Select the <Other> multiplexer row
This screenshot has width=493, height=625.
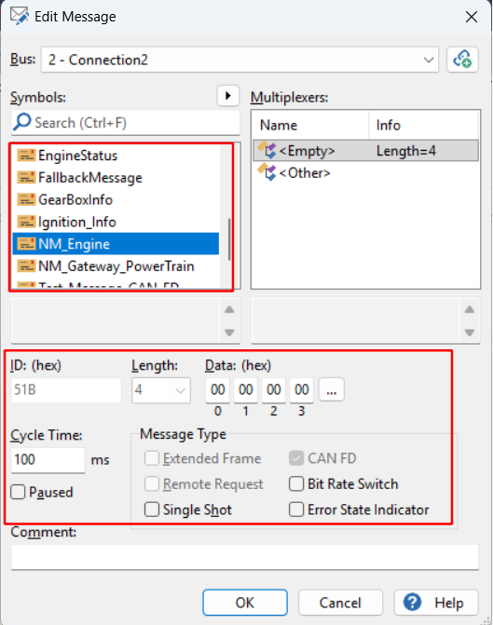coord(365,173)
